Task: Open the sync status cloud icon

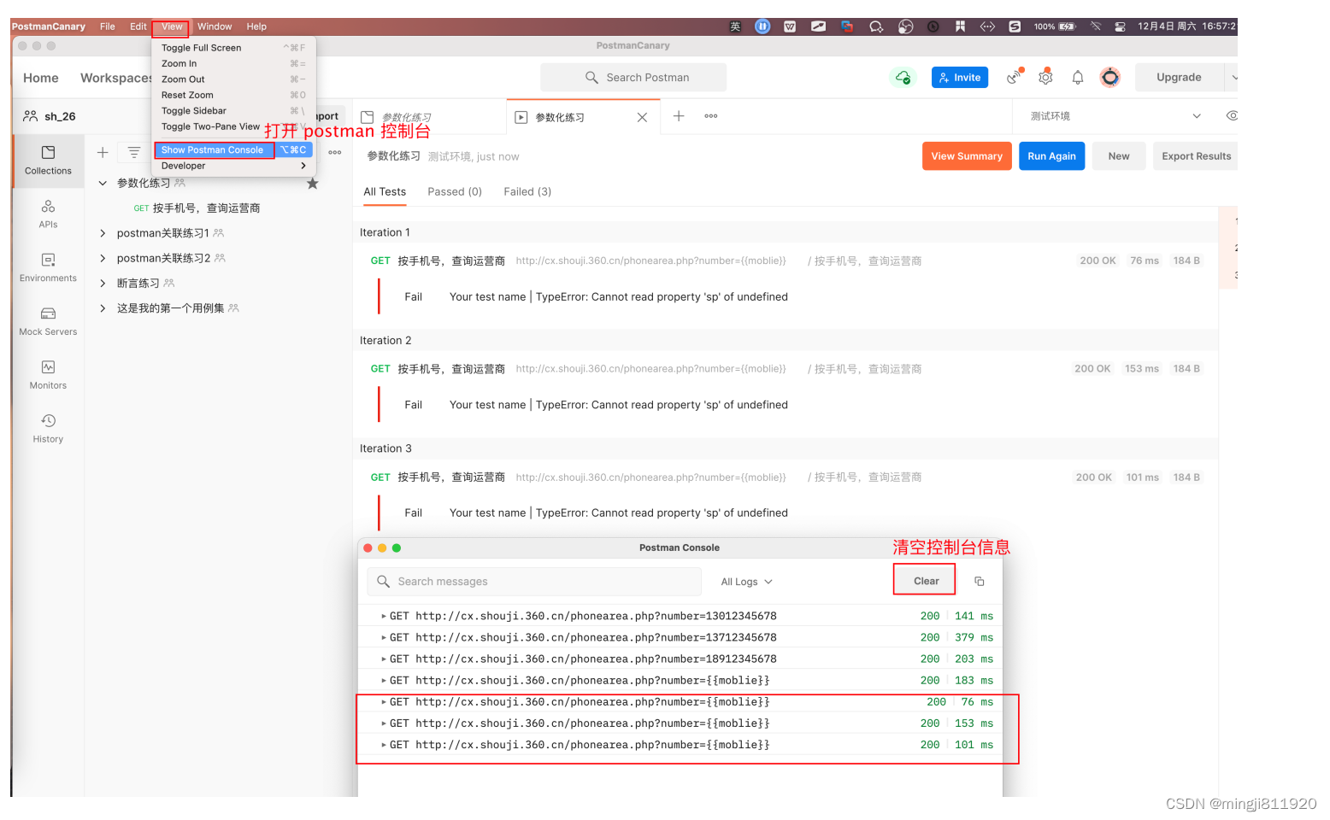Action: click(x=903, y=78)
